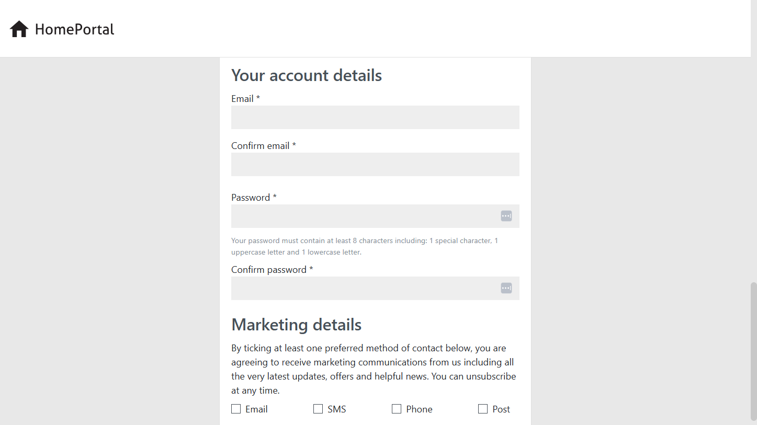Screen dimensions: 757x425
Task: Click the 'Confirm email *' label
Action: [x=264, y=146]
